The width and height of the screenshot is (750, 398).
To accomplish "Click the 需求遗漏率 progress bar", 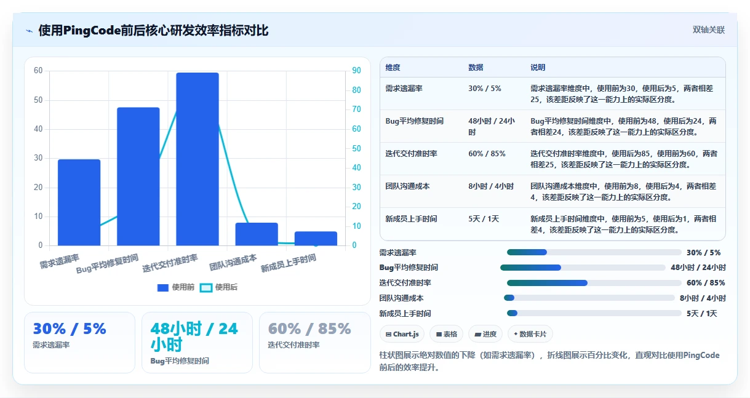I will pos(594,252).
